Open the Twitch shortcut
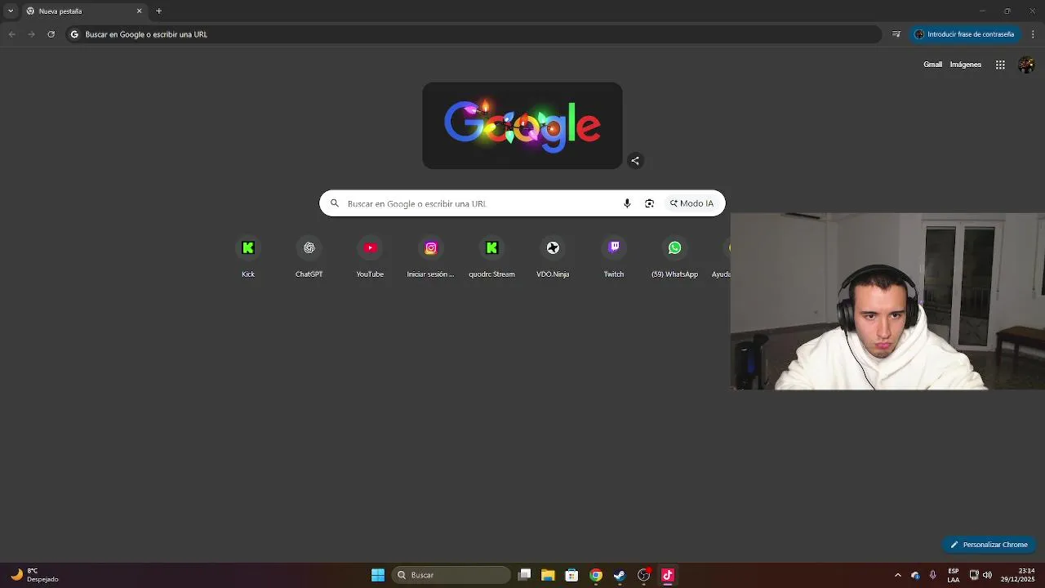 [x=614, y=257]
